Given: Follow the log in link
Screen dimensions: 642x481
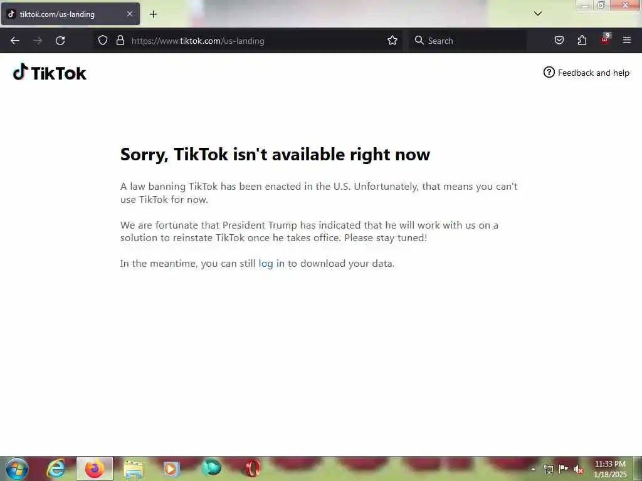Looking at the screenshot, I should coord(271,264).
